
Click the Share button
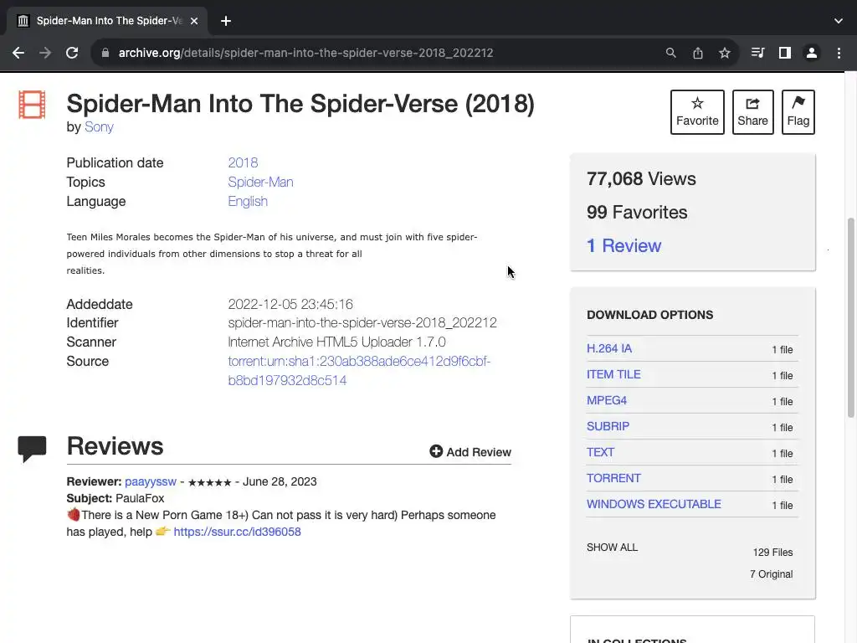pyautogui.click(x=752, y=112)
